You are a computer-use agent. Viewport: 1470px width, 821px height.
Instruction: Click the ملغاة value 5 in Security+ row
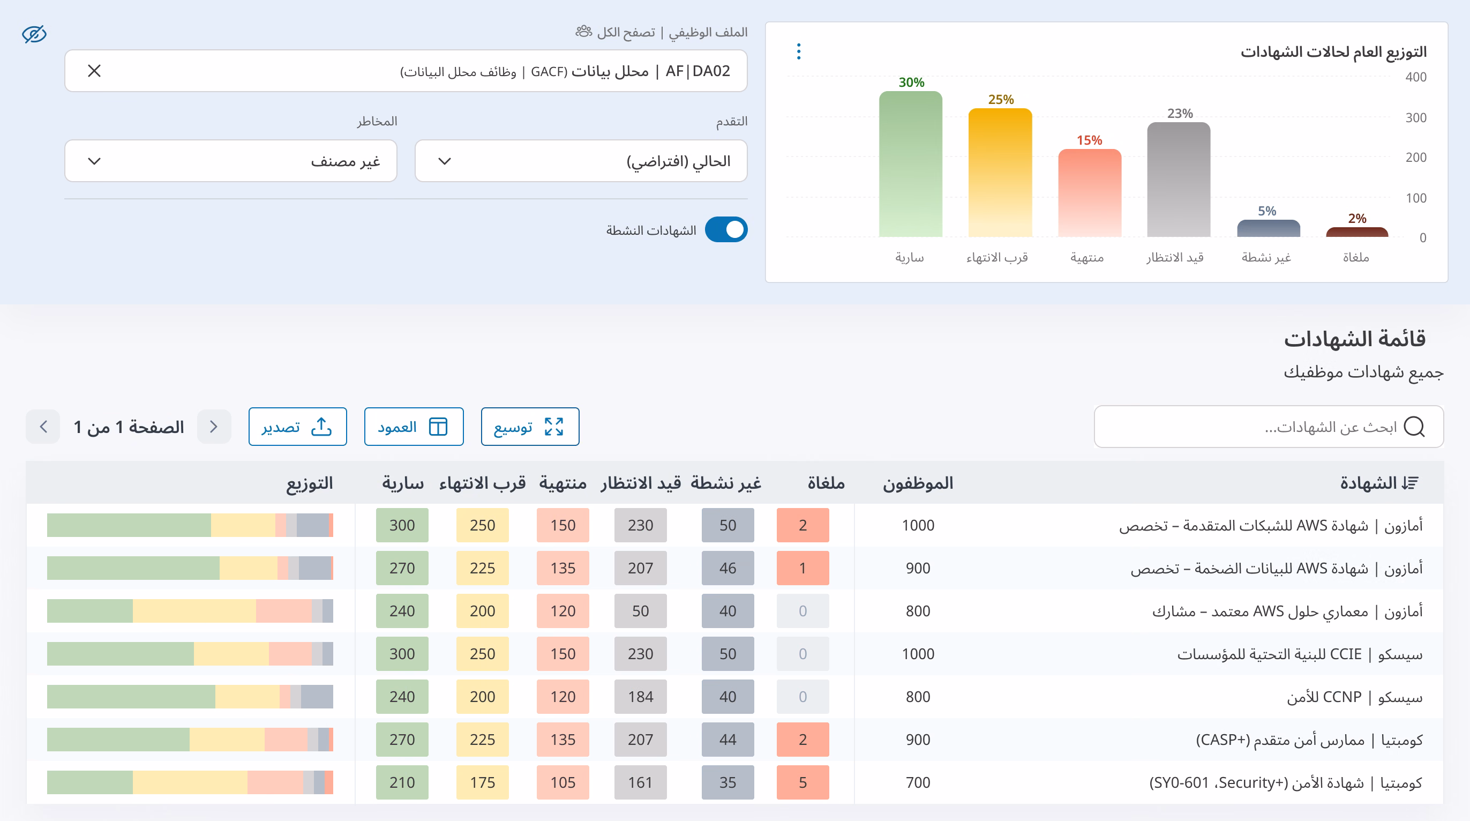[802, 782]
